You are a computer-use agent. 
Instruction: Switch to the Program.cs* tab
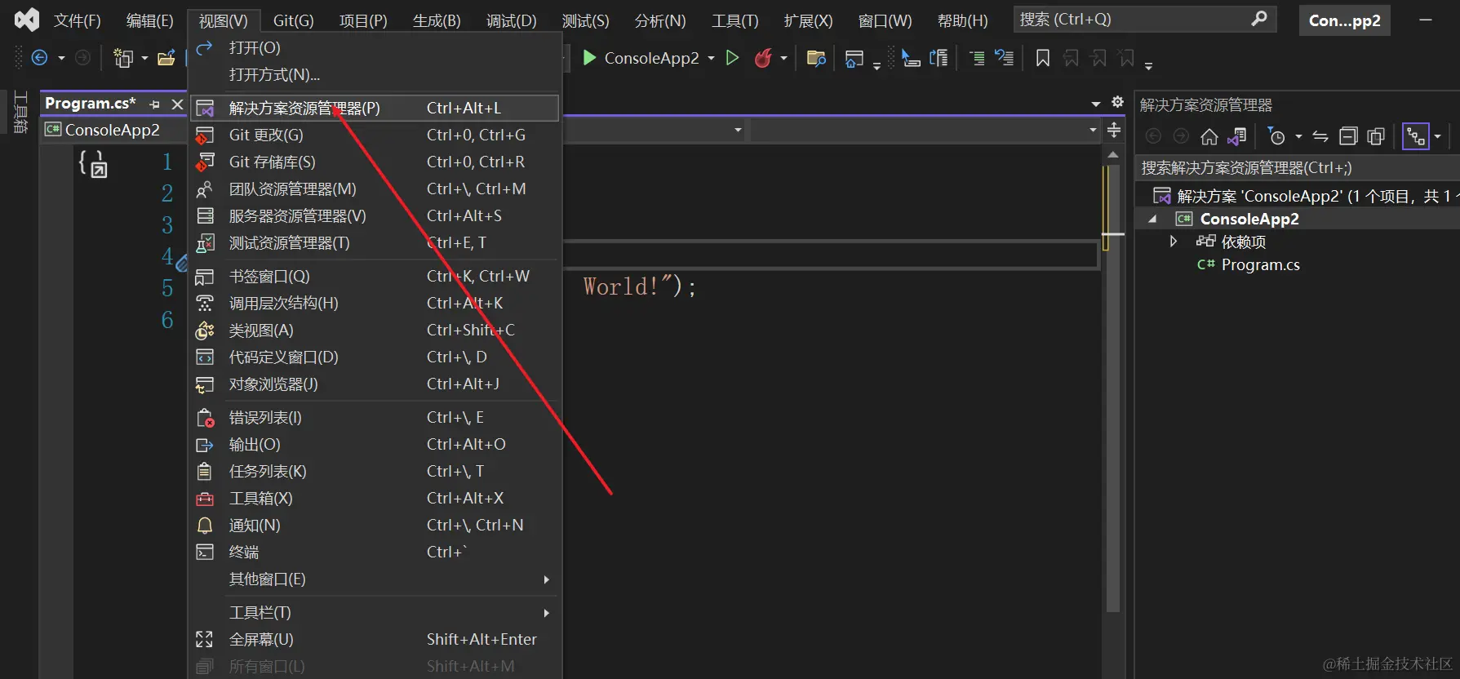(x=90, y=104)
